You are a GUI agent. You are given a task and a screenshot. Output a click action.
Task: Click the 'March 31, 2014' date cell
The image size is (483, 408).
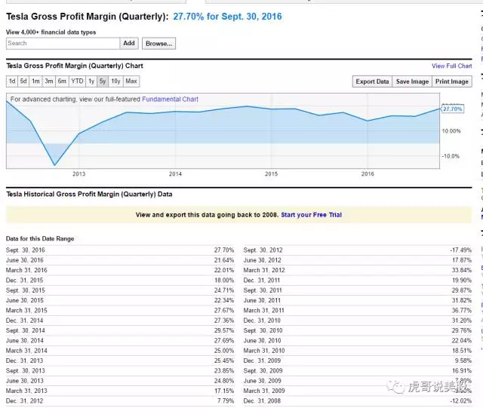(x=26, y=351)
